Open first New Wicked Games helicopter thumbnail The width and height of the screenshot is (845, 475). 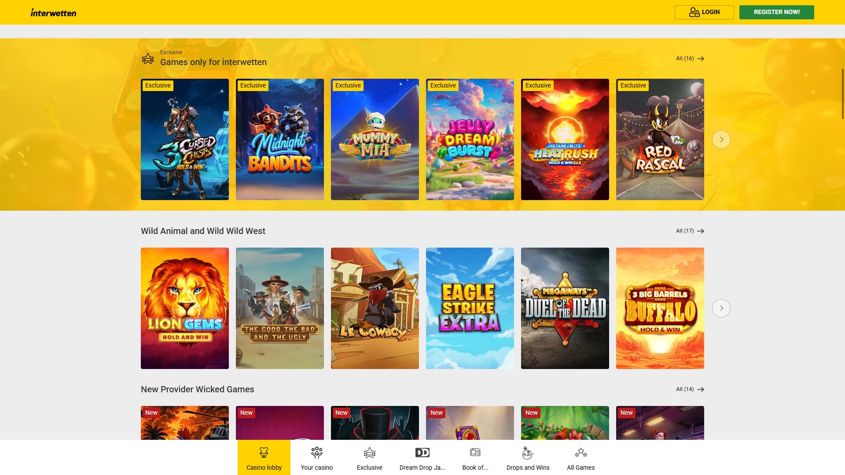185,423
